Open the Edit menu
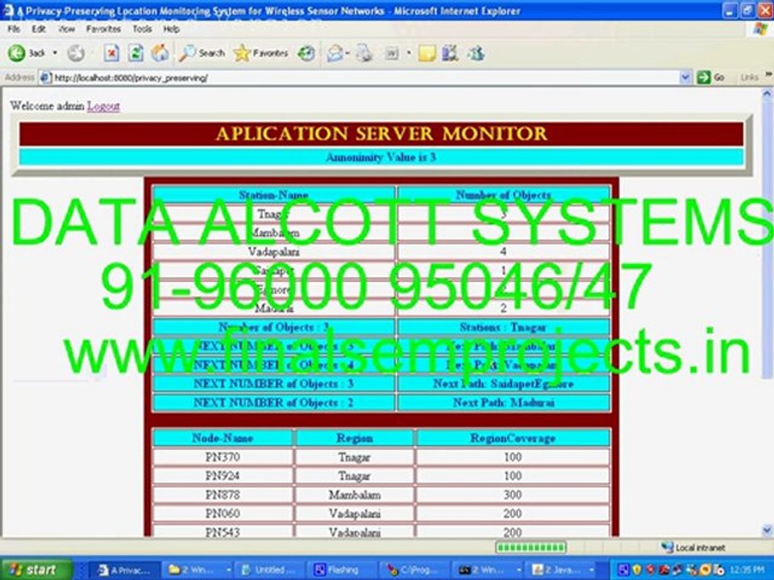Viewport: 774px width, 580px height. pyautogui.click(x=39, y=29)
